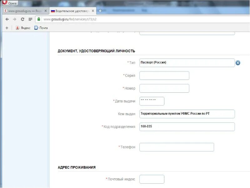Open the Почта bookmark
Screen dimensions: 250x188
(x=41, y=28)
